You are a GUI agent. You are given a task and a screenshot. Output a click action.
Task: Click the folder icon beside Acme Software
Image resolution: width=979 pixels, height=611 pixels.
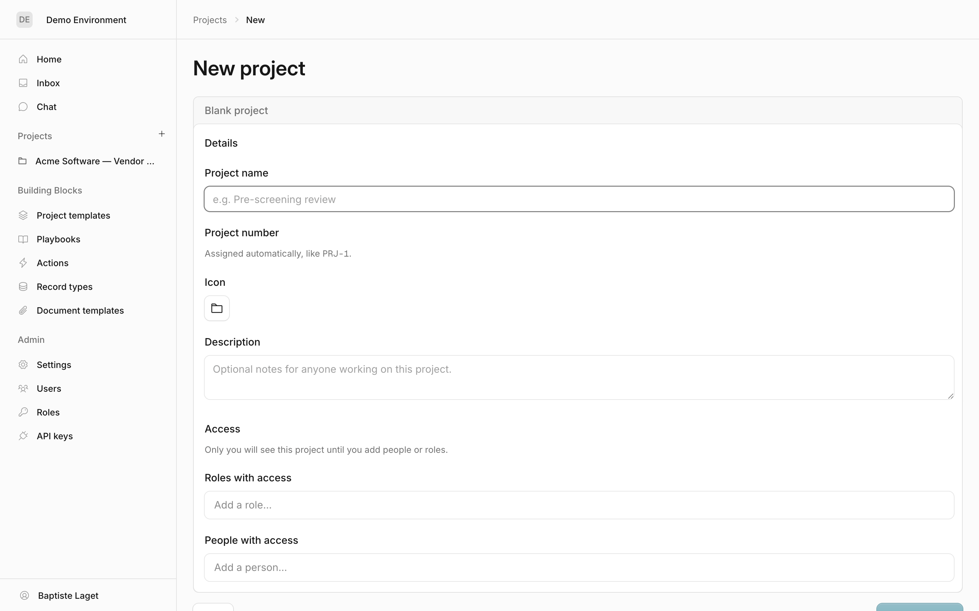(23, 161)
